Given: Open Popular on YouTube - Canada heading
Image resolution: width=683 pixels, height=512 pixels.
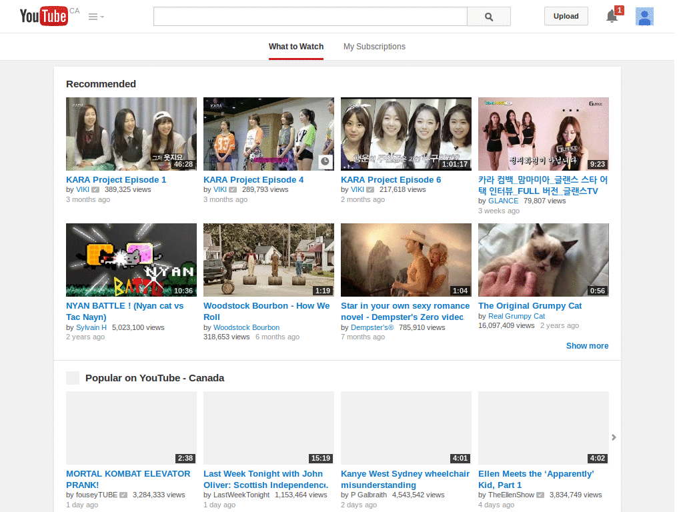Looking at the screenshot, I should pos(155,378).
